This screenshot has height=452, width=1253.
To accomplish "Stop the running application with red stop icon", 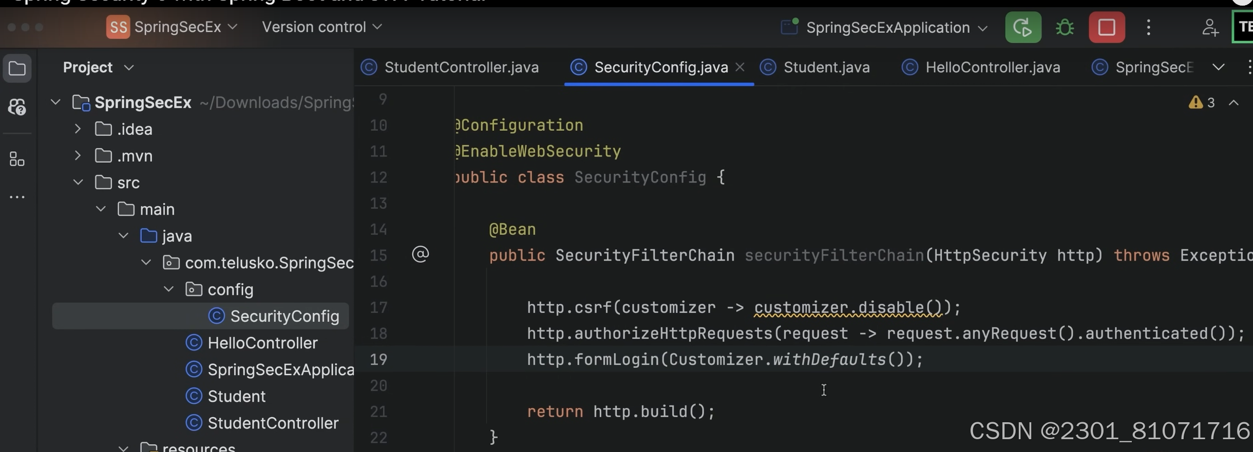I will (1107, 27).
